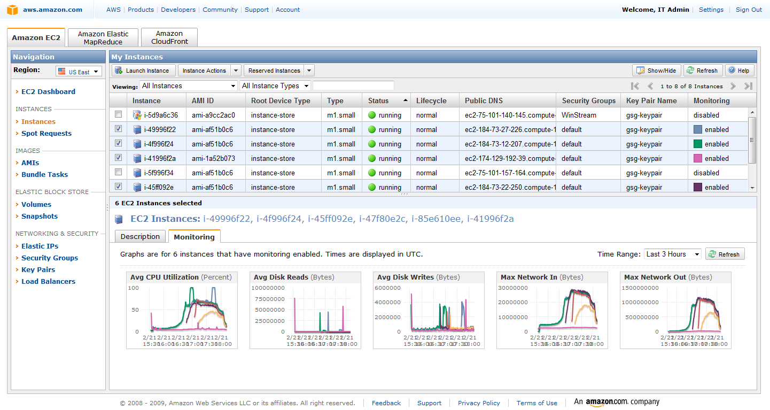Open the All Instance Types dropdown
Screen dimensions: 770x410
[275, 86]
